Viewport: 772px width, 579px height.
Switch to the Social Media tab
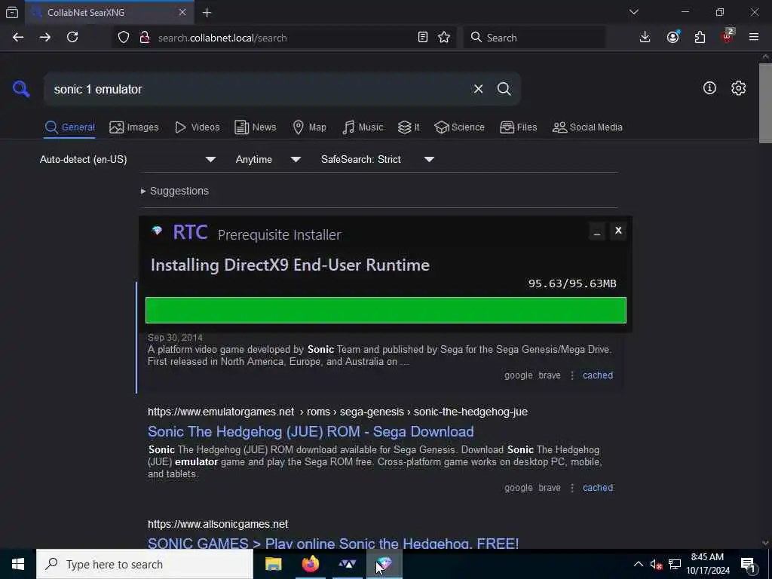pos(587,127)
